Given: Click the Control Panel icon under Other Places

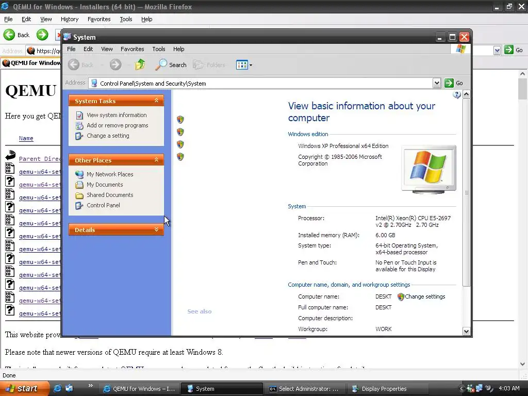Looking at the screenshot, I should tap(79, 205).
